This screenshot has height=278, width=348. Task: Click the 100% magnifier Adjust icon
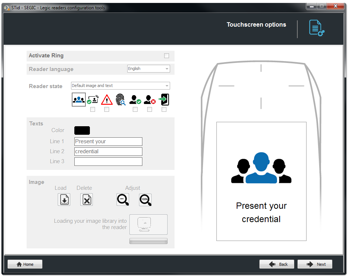(145, 200)
